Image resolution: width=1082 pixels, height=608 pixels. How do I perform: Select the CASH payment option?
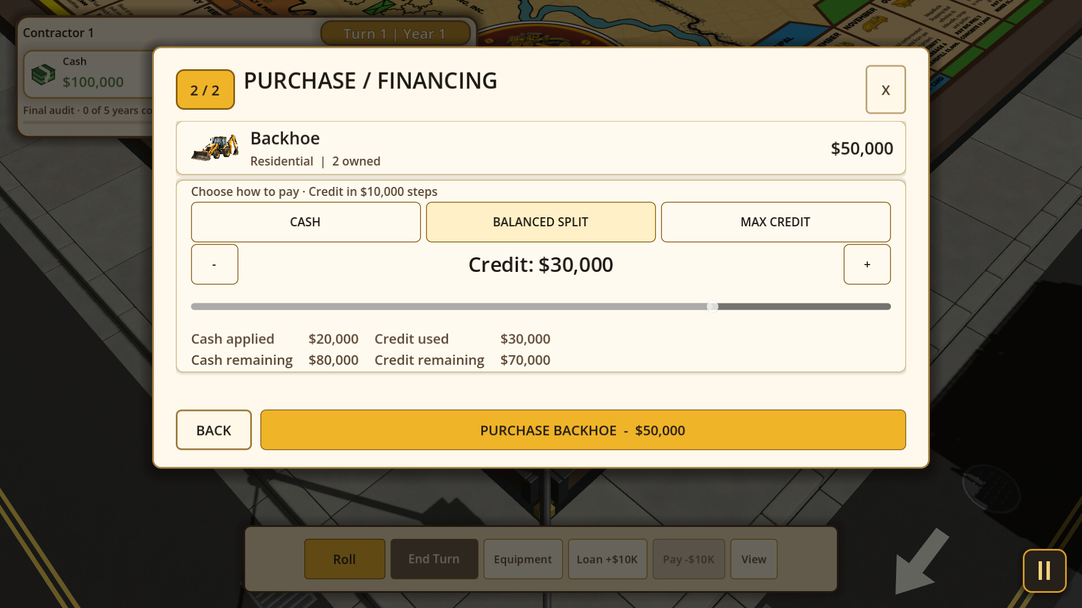[x=305, y=222]
